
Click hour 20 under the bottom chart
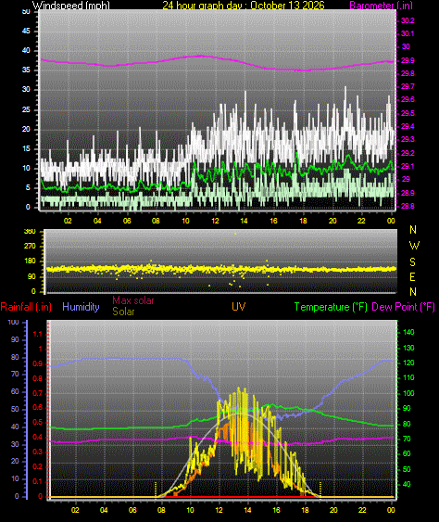(333, 510)
